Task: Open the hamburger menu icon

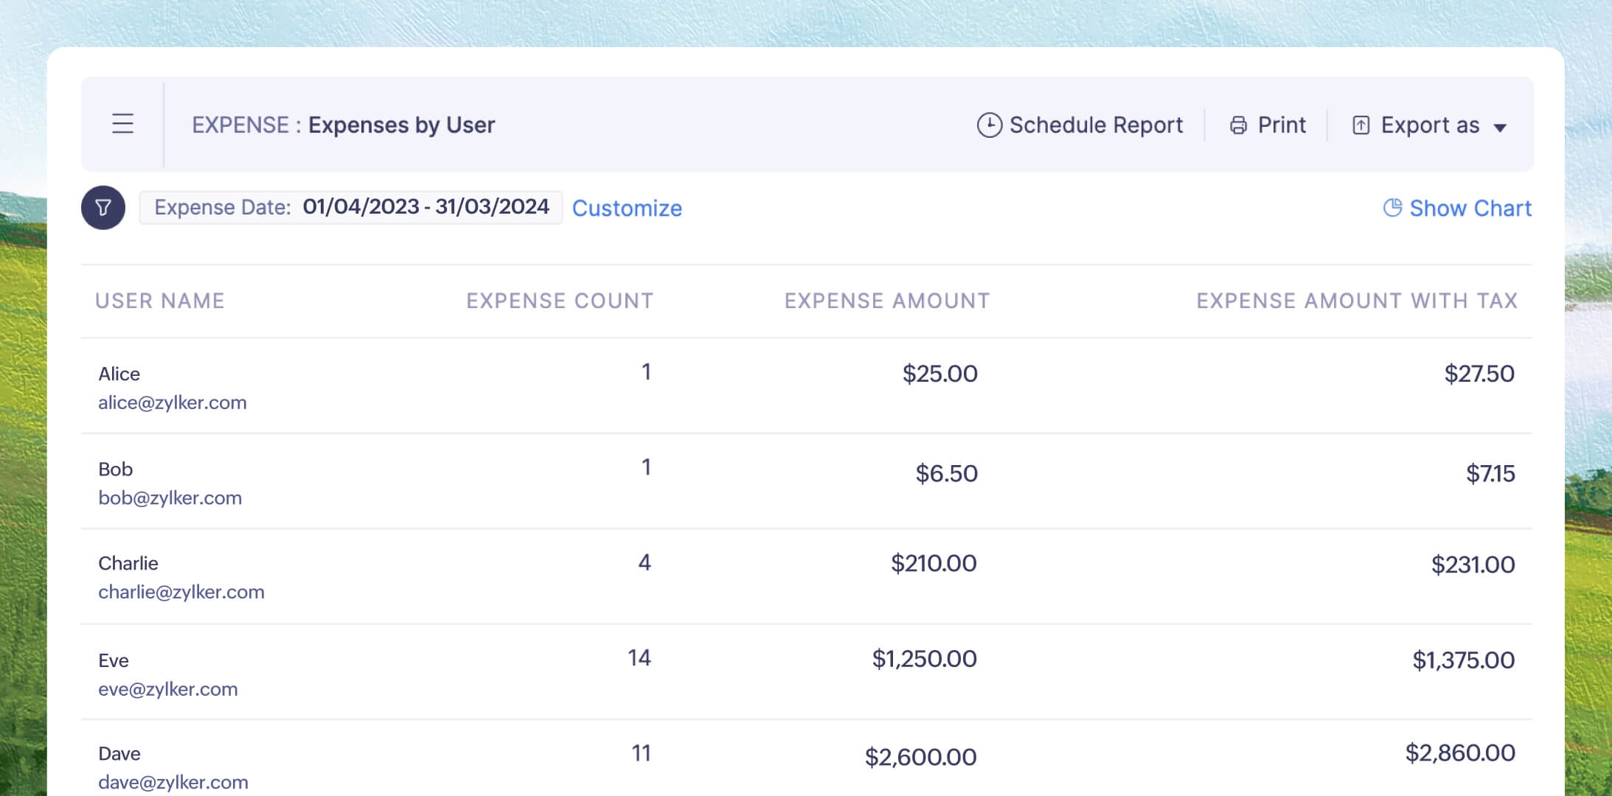Action: click(x=122, y=124)
